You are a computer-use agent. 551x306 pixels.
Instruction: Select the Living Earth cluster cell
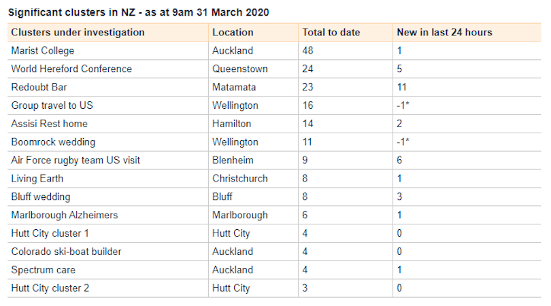pos(38,178)
